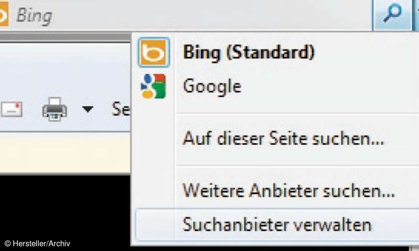Click the colorful Google icon in the menu
Viewport: 419px width, 251px height.
(153, 86)
